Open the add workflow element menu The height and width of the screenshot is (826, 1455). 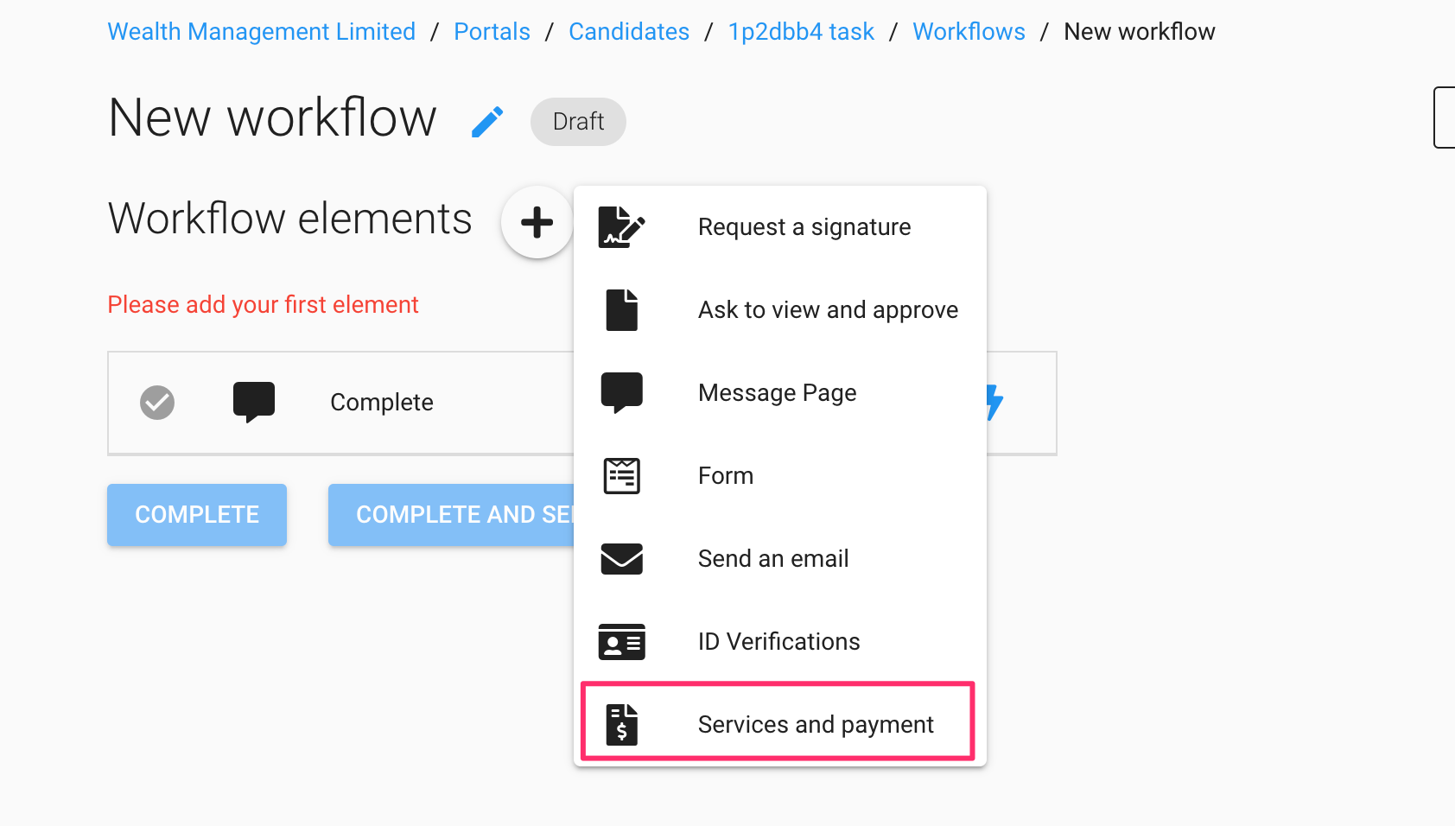pos(537,222)
